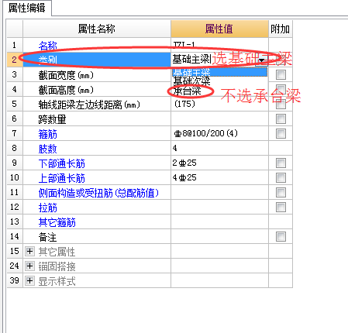Open the 类别 value dropdown arrow

261,61
